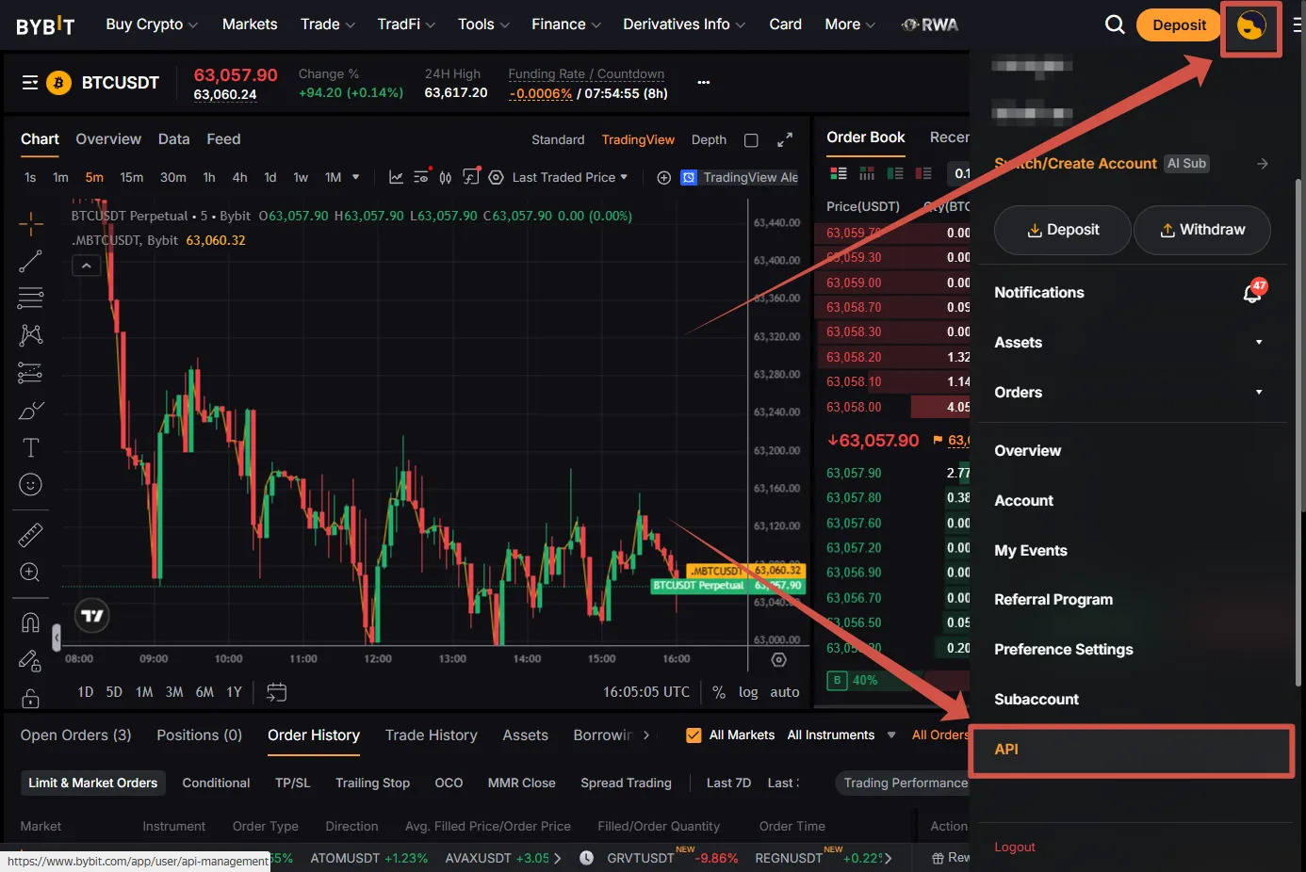Image resolution: width=1306 pixels, height=872 pixels.
Task: Open the candlestick style icon
Action: [446, 177]
